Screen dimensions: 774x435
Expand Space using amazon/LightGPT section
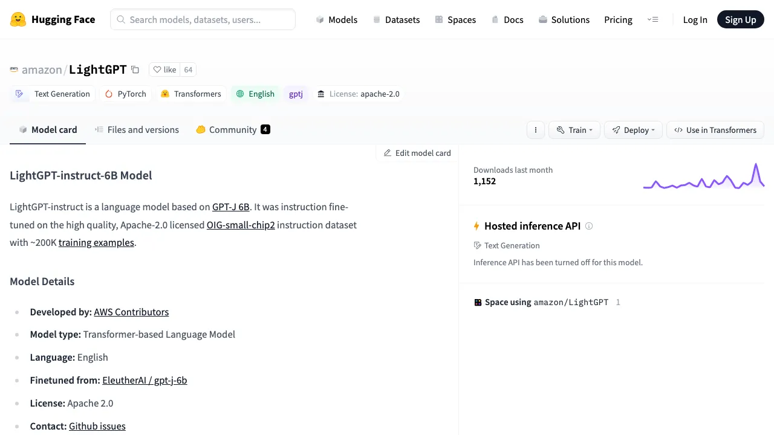pyautogui.click(x=547, y=302)
